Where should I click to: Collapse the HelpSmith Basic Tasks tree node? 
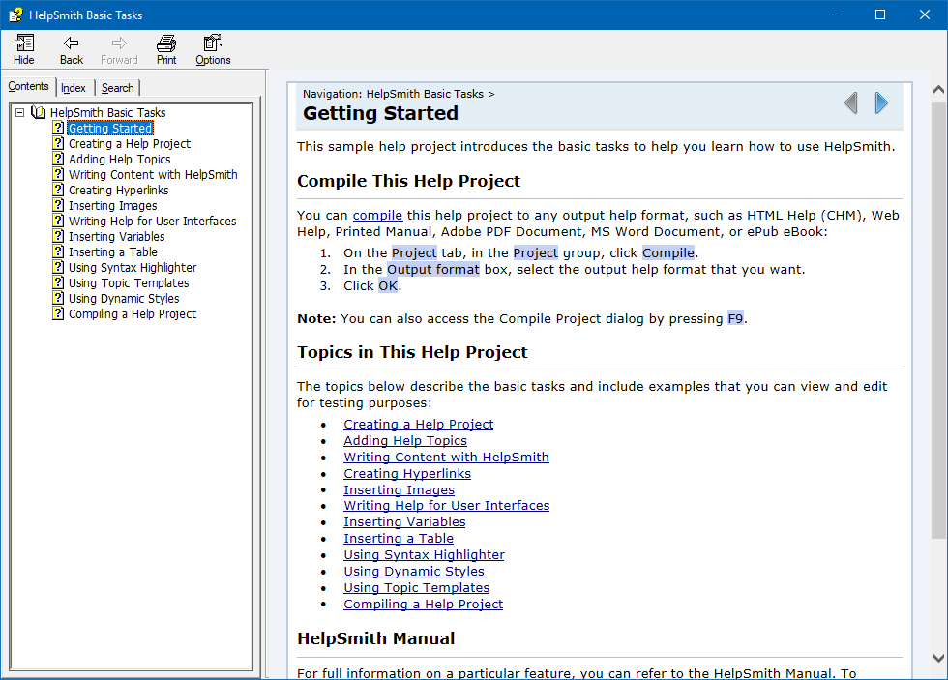19,112
